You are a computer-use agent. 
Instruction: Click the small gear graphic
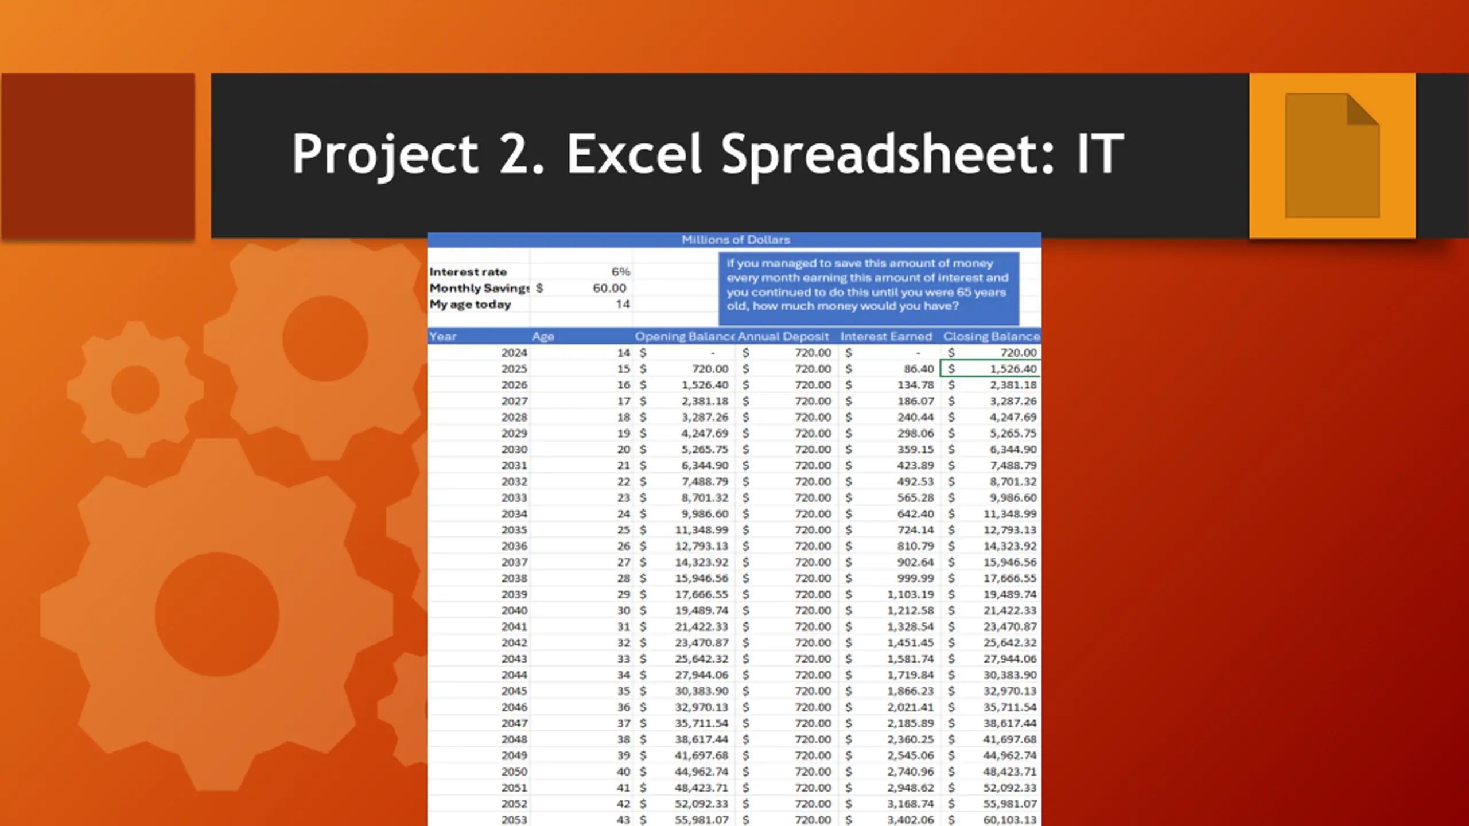click(135, 389)
